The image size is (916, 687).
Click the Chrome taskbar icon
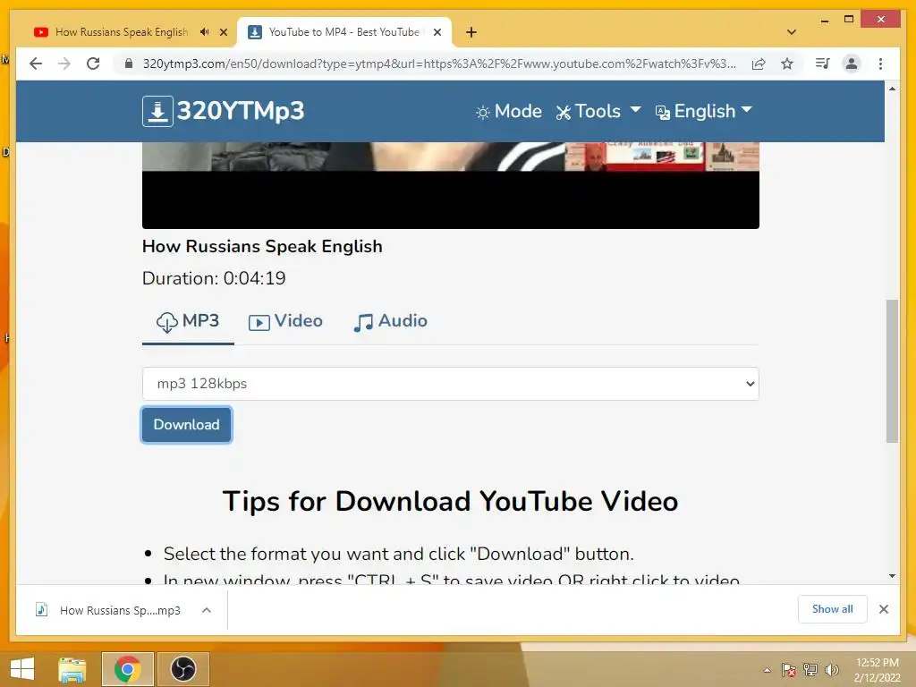[x=127, y=669]
